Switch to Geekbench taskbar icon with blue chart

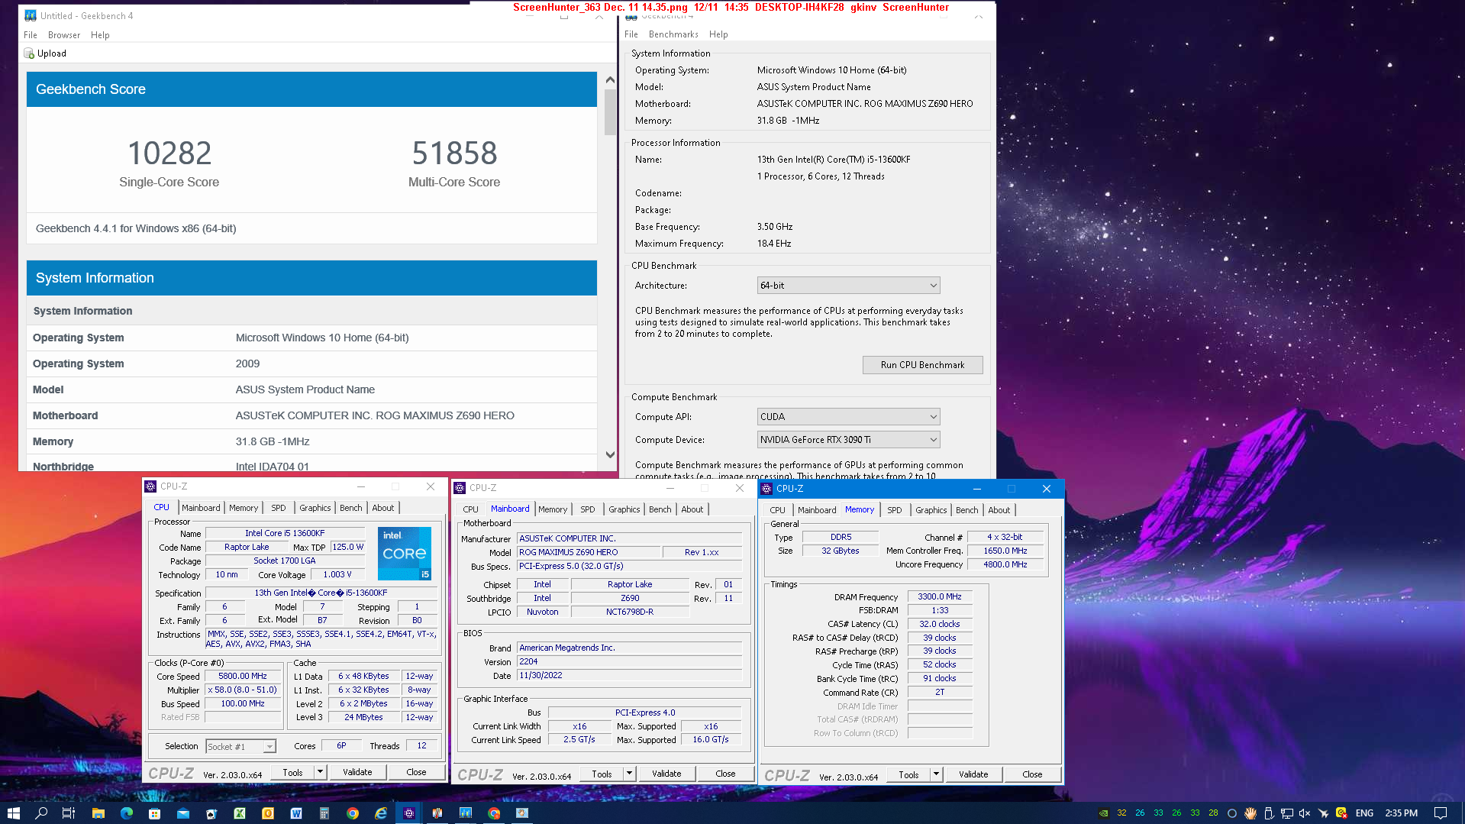click(466, 813)
